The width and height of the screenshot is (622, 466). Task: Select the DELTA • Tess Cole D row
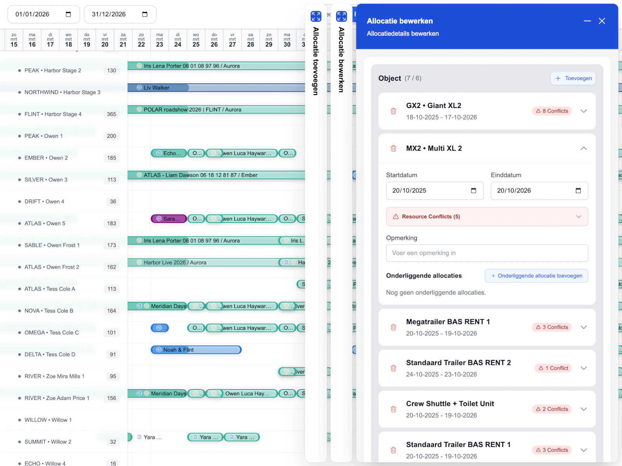click(64, 355)
